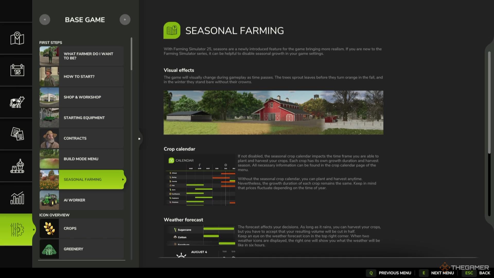Click the weather forecast preview image
This screenshot has width=494, height=278.
pyautogui.click(x=199, y=241)
